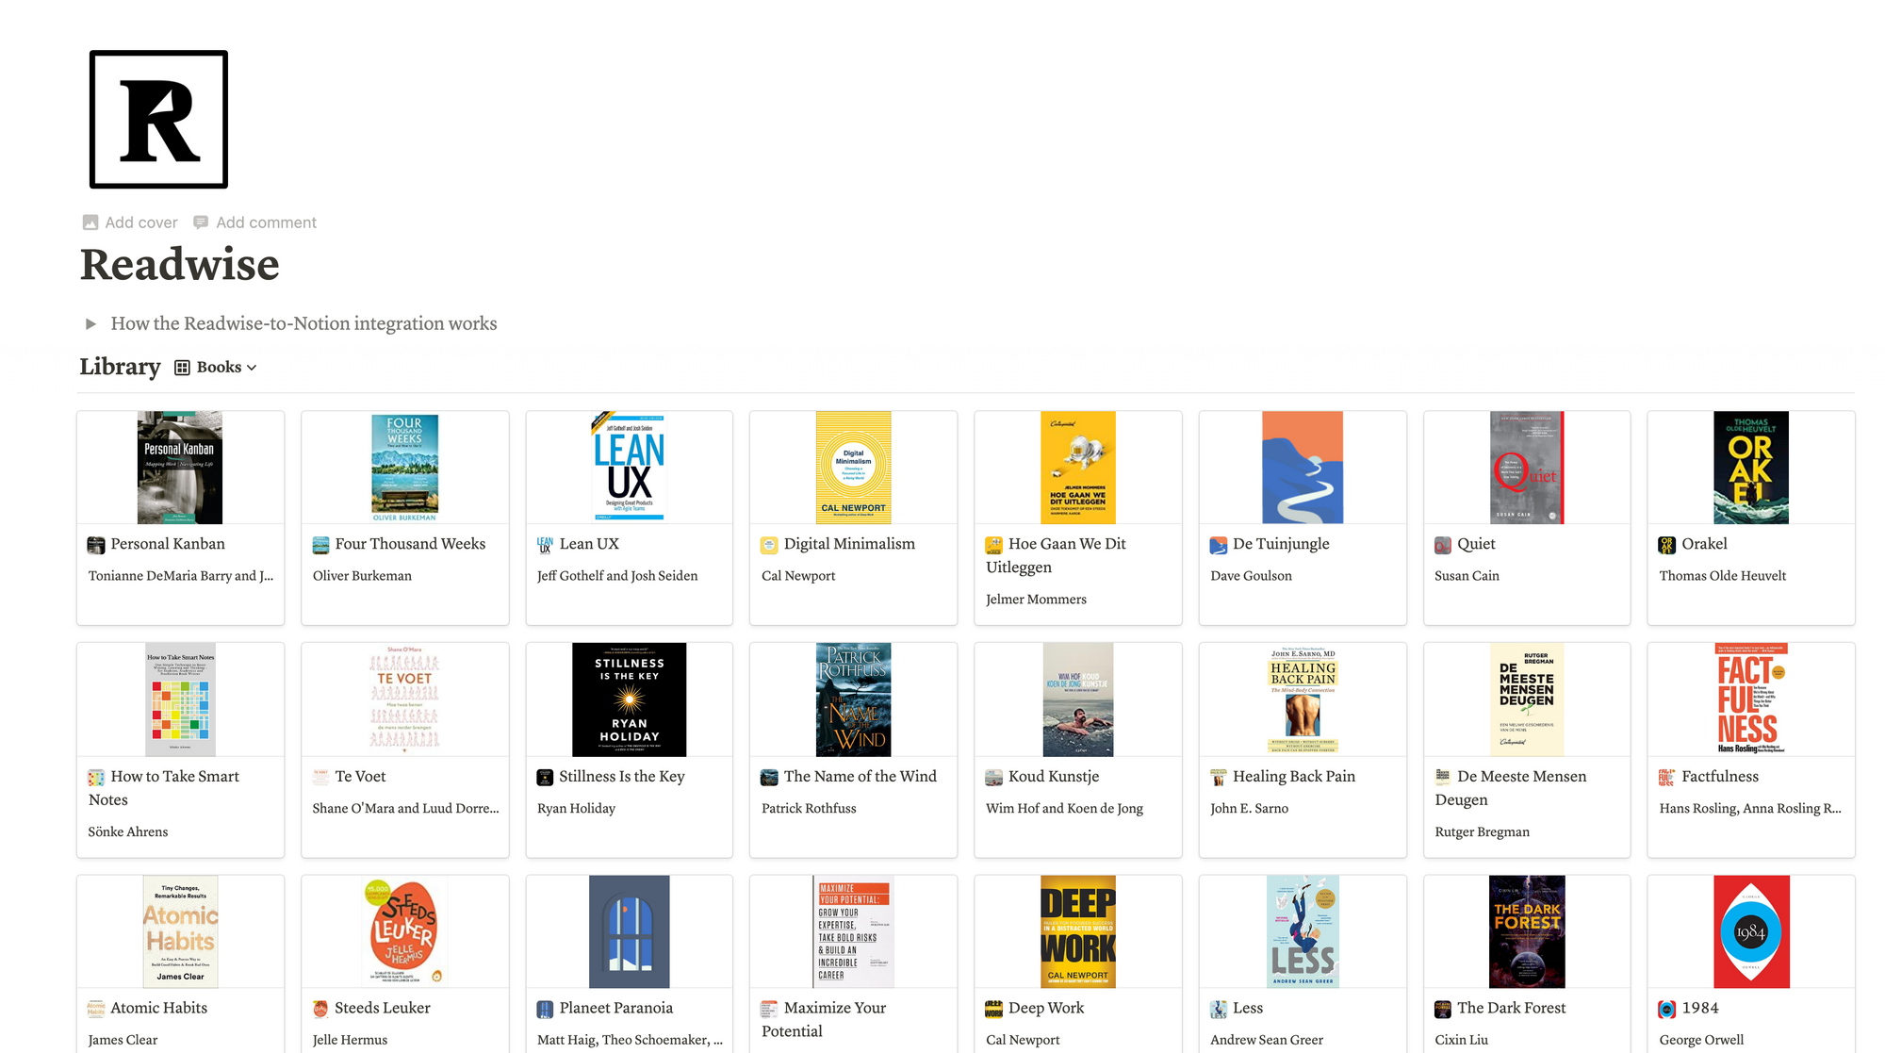The height and width of the screenshot is (1053, 1885).
Task: Open the Atomic Habits card title
Action: pyautogui.click(x=158, y=1008)
